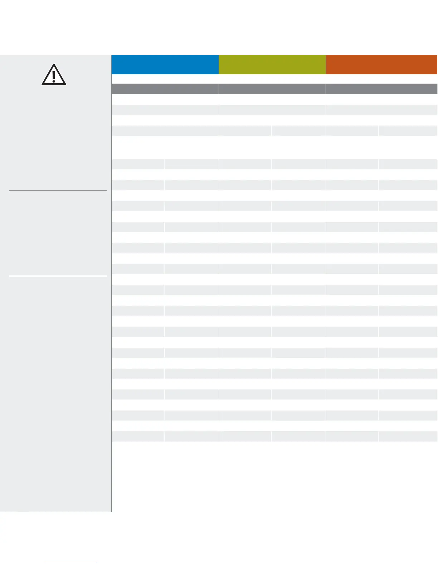Select the olive green column header block

(x=272, y=64)
